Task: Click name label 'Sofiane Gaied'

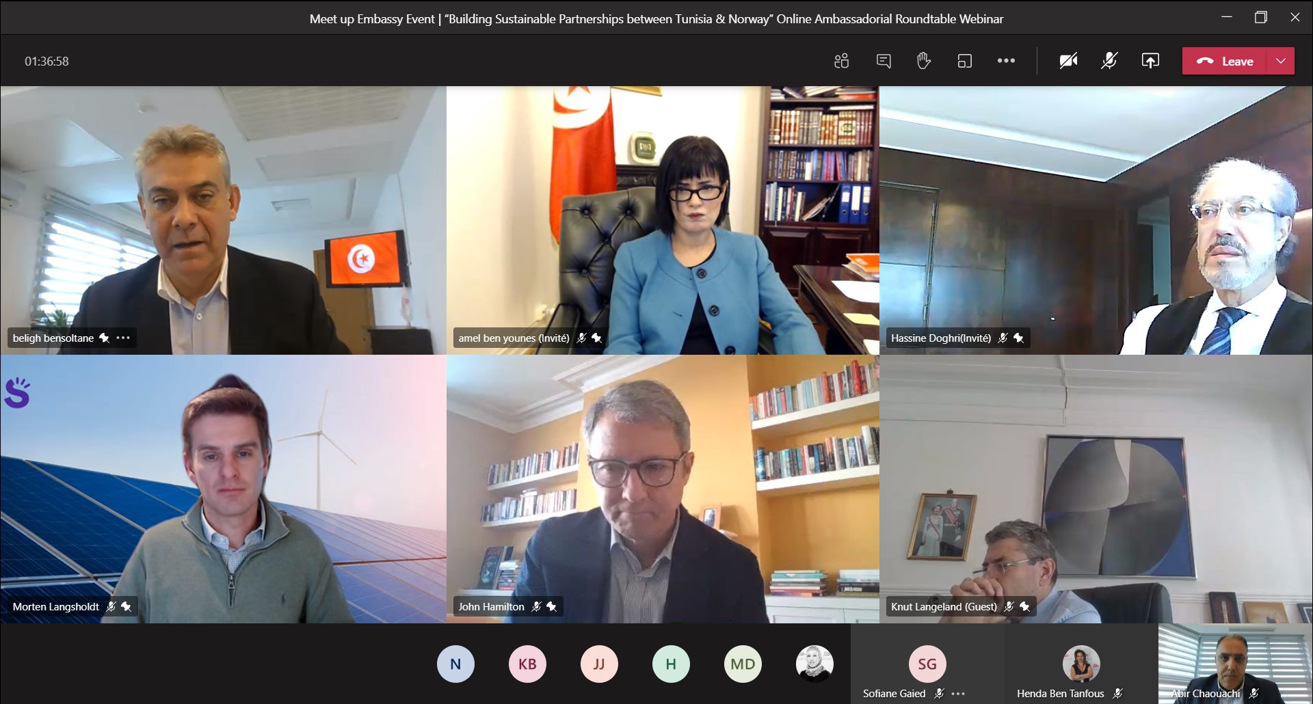Action: pos(894,693)
